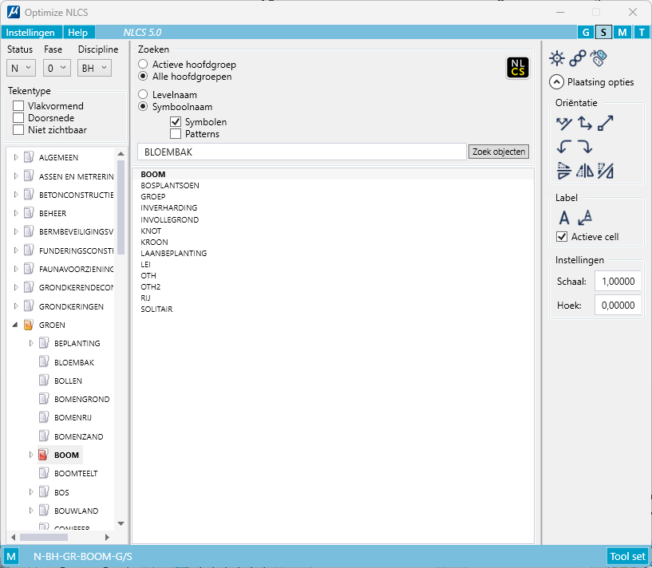Expand the BEPLANTING tree node
Screen dimensions: 652x568
(x=31, y=343)
